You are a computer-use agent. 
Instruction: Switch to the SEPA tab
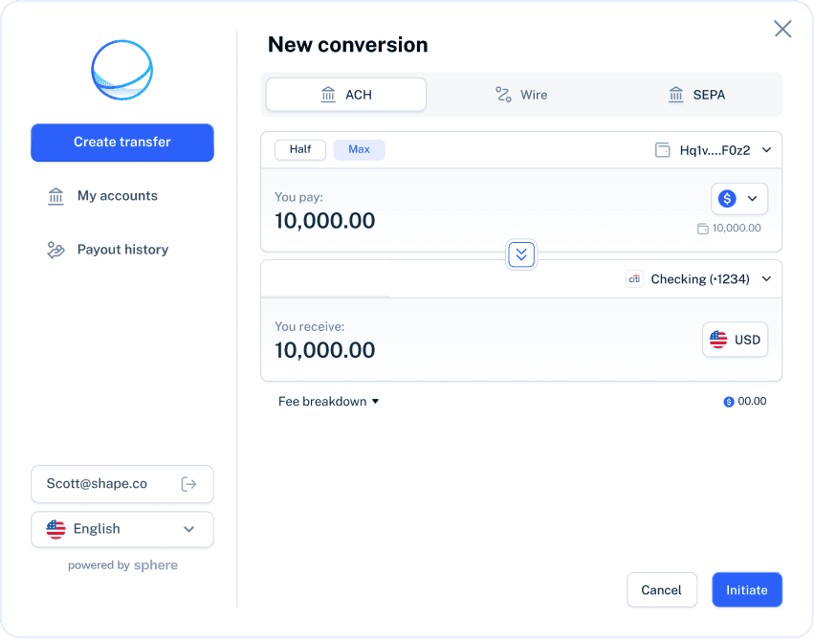coord(696,95)
